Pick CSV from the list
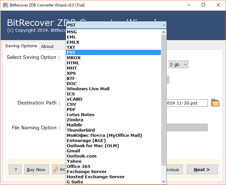Image resolution: width=226 pixels, height=185 pixels. (x=113, y=104)
